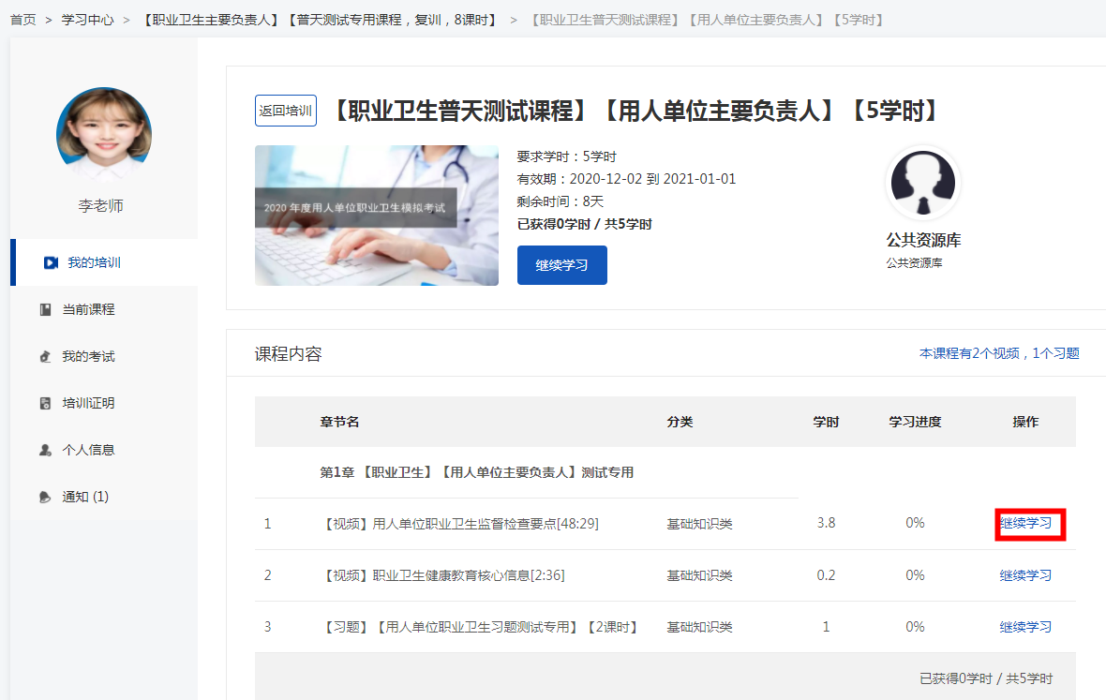Click the video camera icon beside 我的培训
Screen dimensions: 1106x700
[x=51, y=262]
